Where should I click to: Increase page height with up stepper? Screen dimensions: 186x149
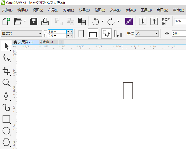[x=71, y=36]
